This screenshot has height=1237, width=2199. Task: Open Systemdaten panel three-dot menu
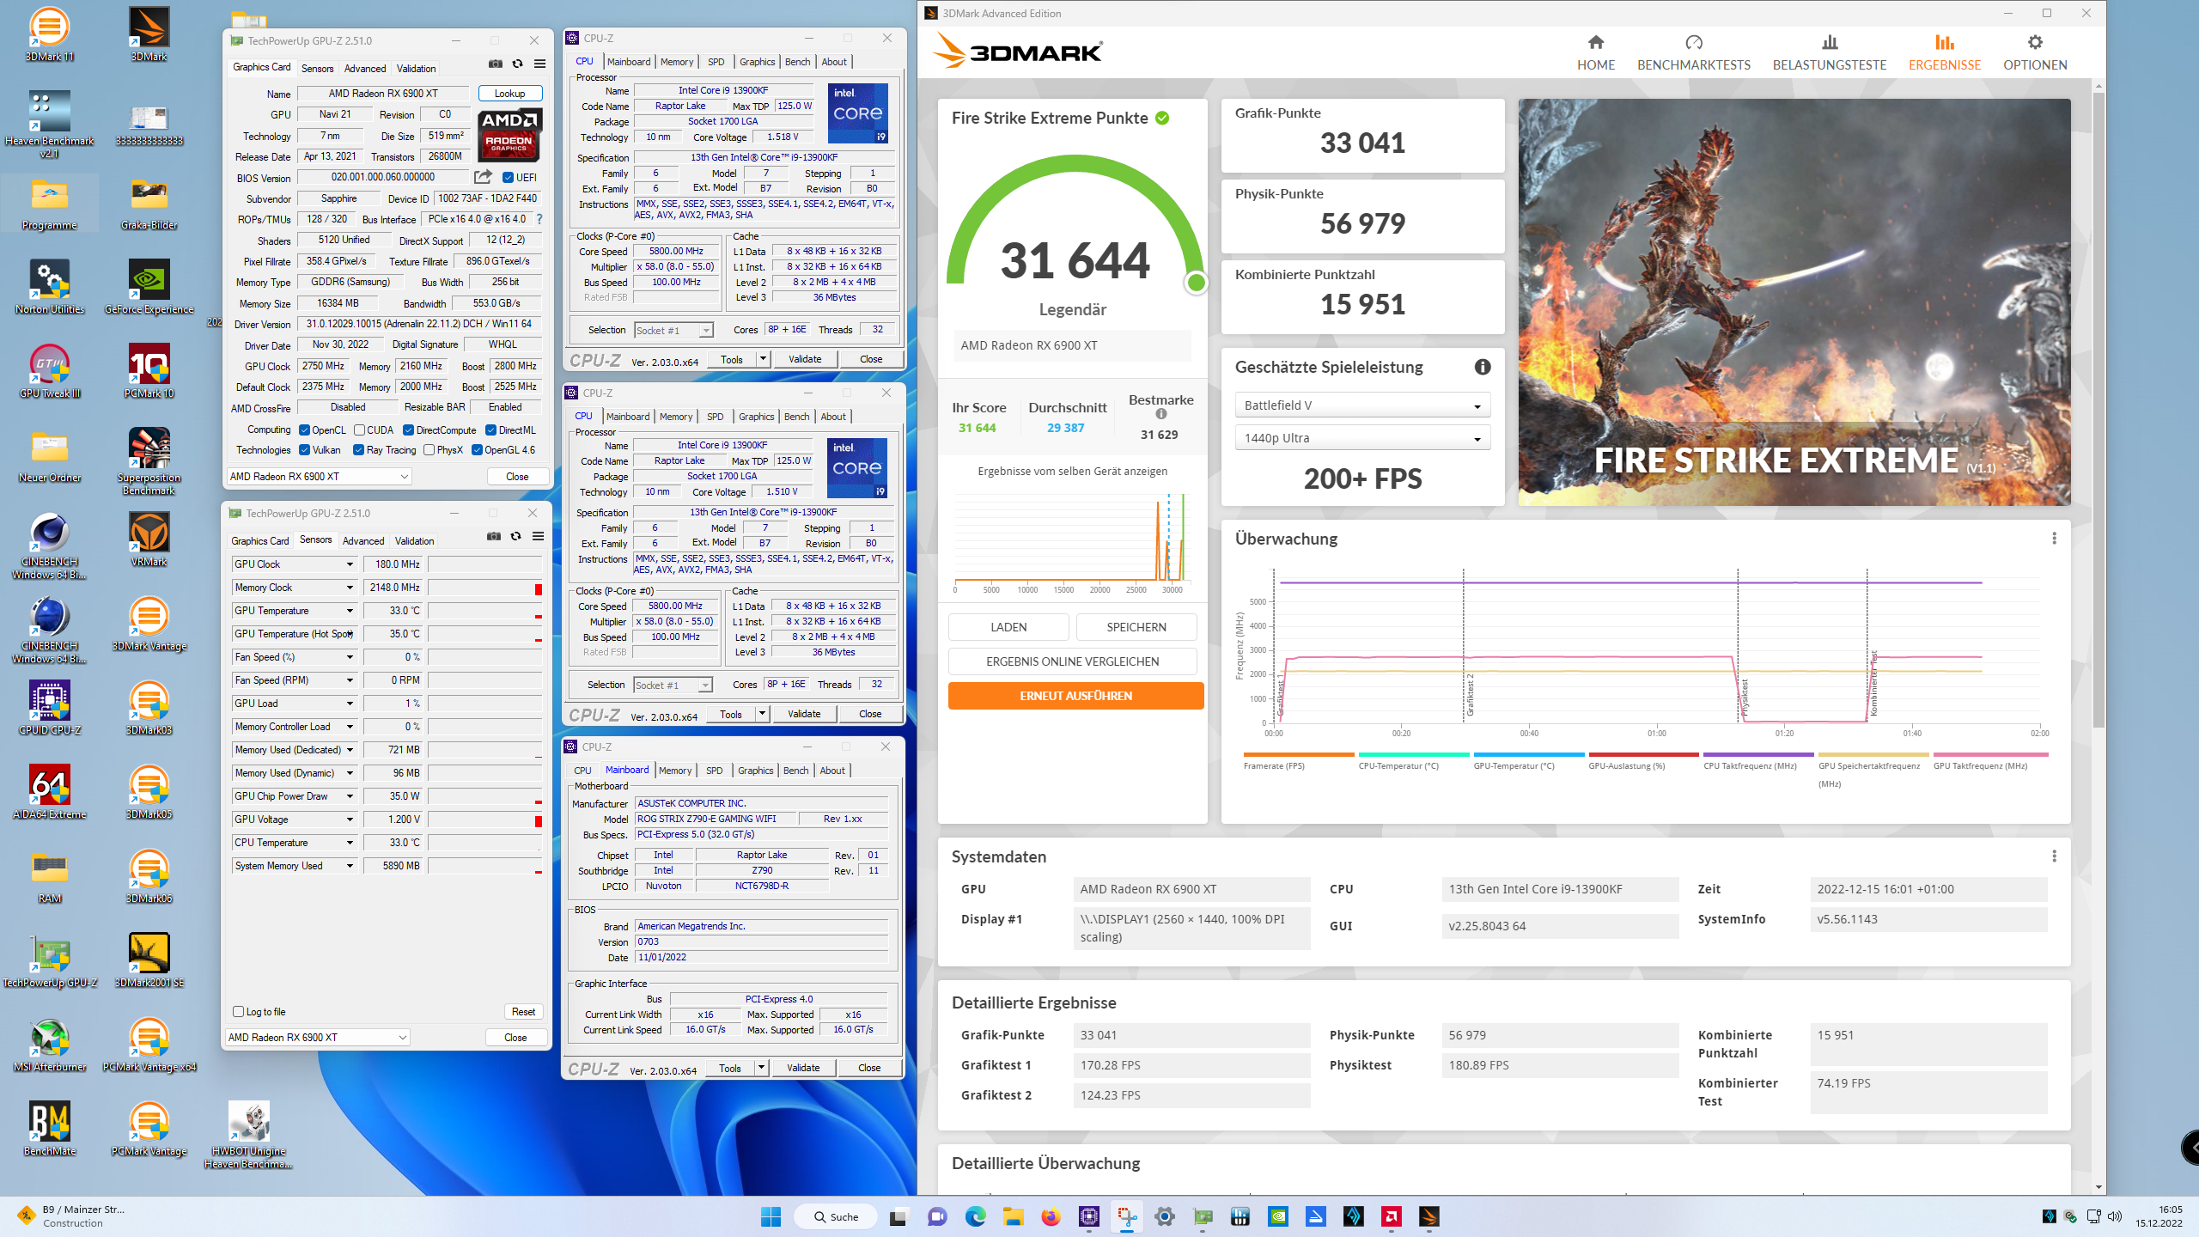pyautogui.click(x=2054, y=856)
